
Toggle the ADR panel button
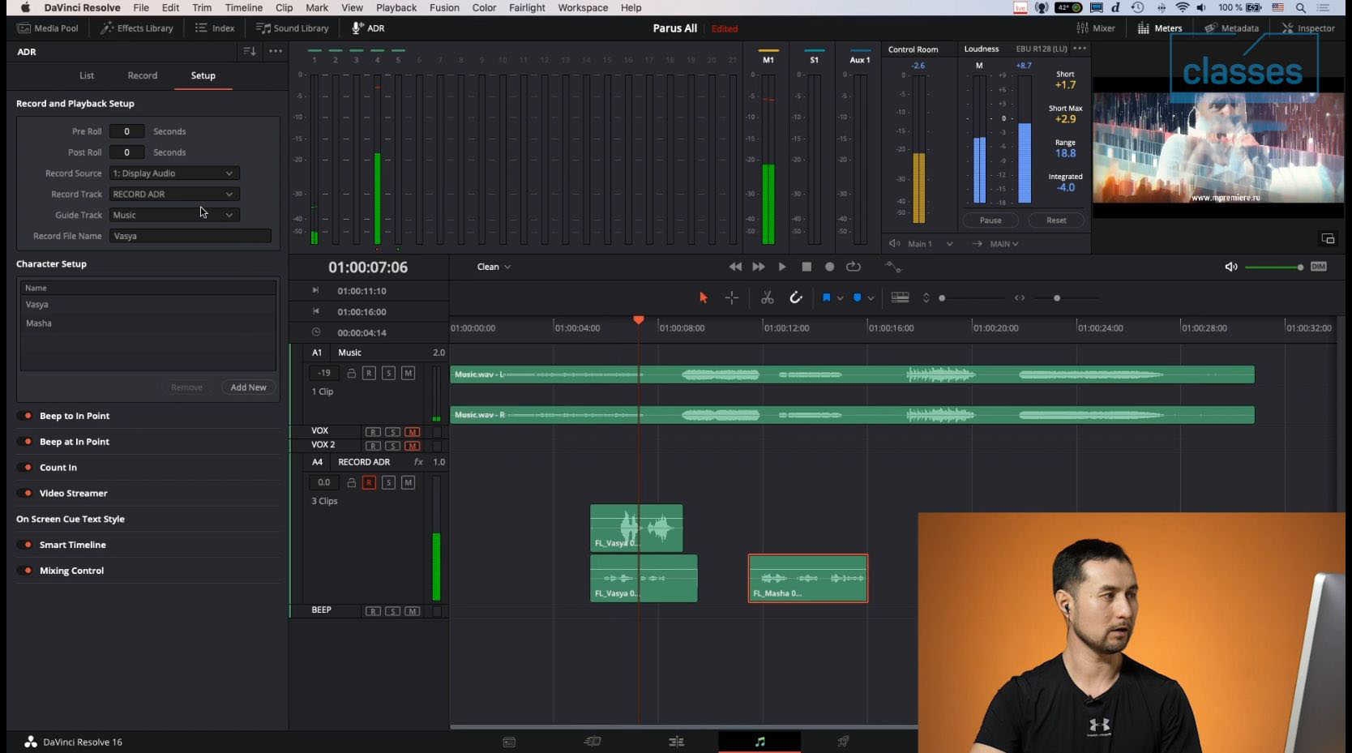368,28
